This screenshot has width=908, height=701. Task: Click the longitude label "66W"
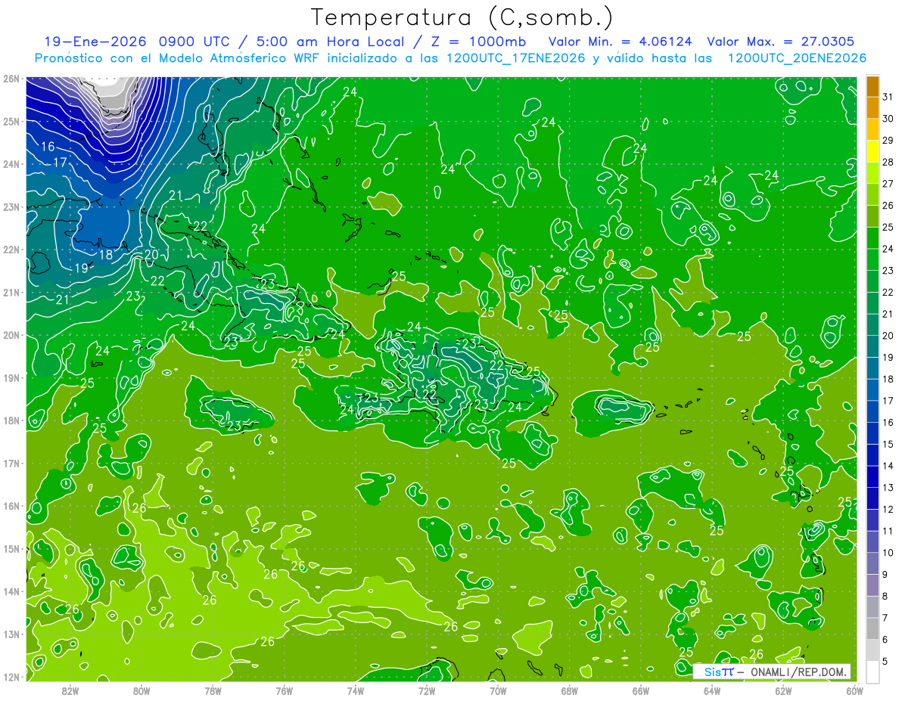click(x=640, y=690)
